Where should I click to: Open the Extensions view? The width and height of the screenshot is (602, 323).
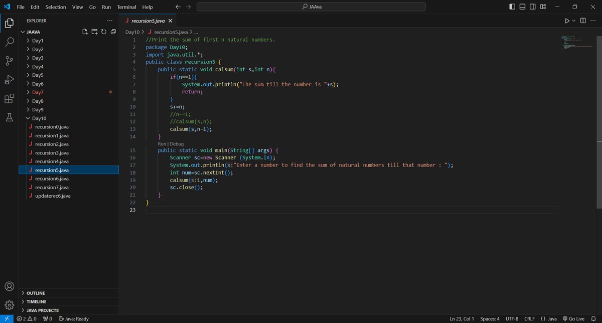coord(9,99)
